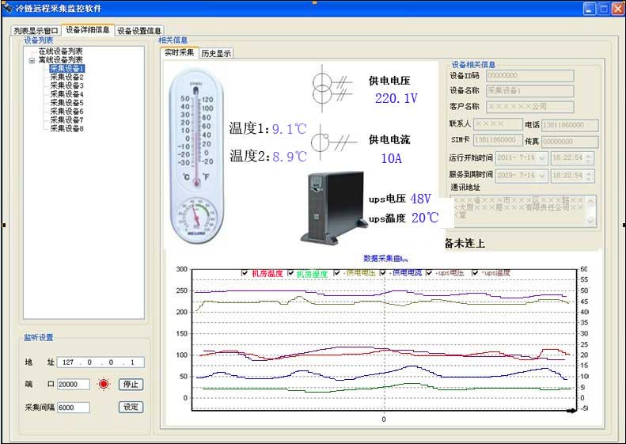Viewport: 626px width, 444px height.
Task: Toggle the 供电电压 series checkbox
Action: pyautogui.click(x=337, y=273)
